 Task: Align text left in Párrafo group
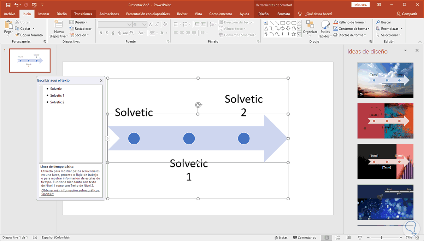pyautogui.click(x=176, y=33)
